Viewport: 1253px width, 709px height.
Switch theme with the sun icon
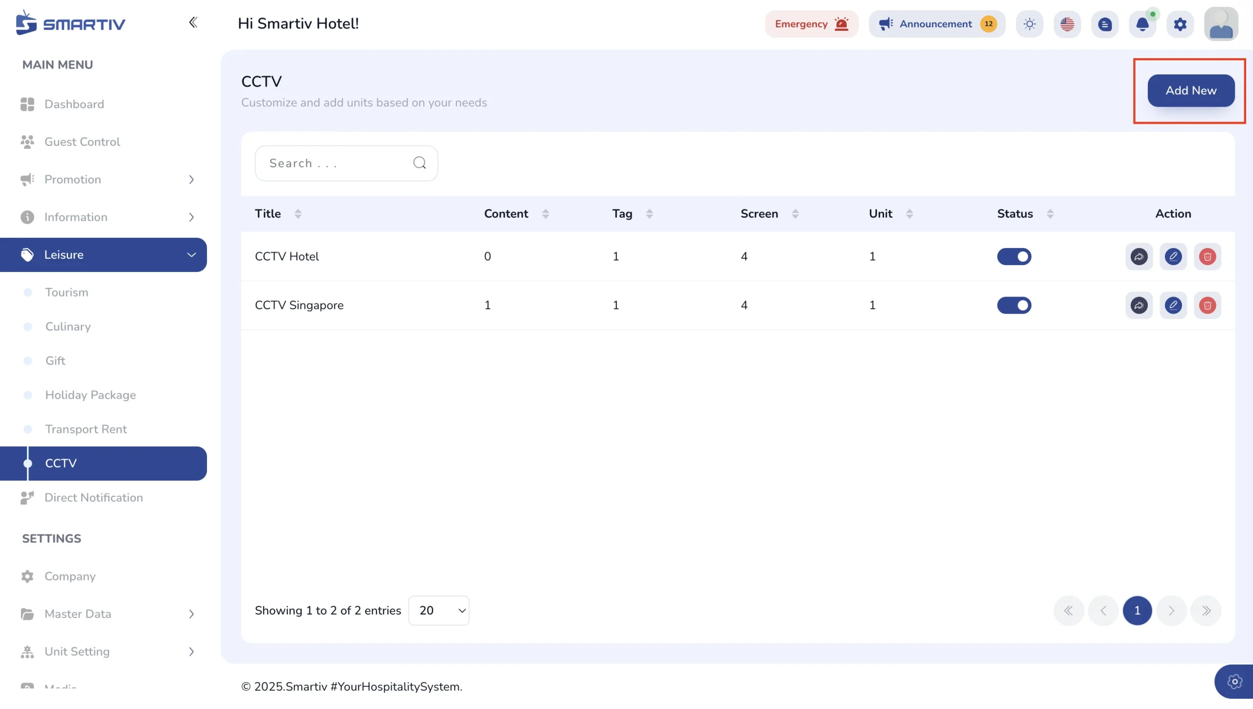pos(1029,24)
